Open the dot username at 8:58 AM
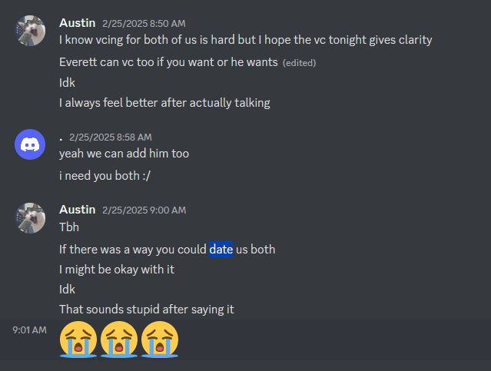The width and height of the screenshot is (491, 371). coord(61,139)
